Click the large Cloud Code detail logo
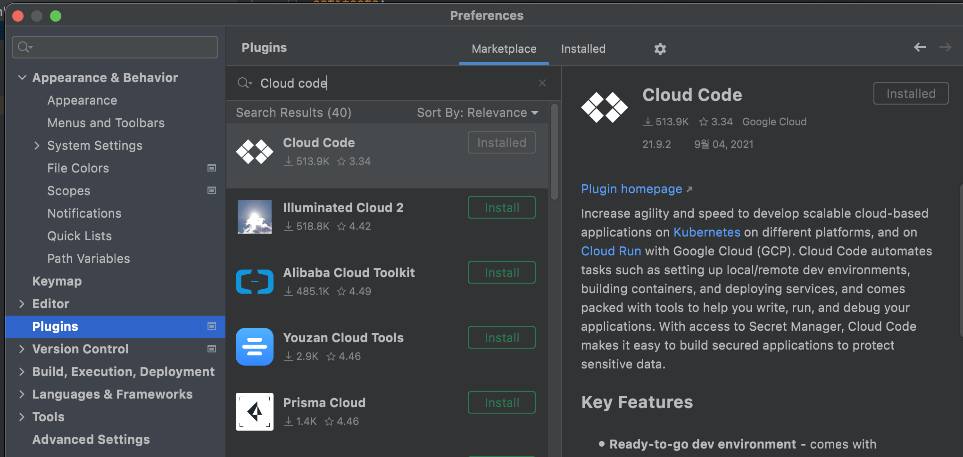Viewport: 963px width, 457px height. click(x=605, y=107)
